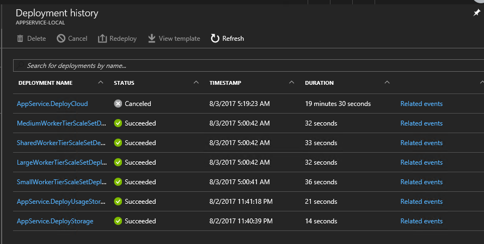
Task: Focus the Search for deployments by name field
Action: pos(248,66)
